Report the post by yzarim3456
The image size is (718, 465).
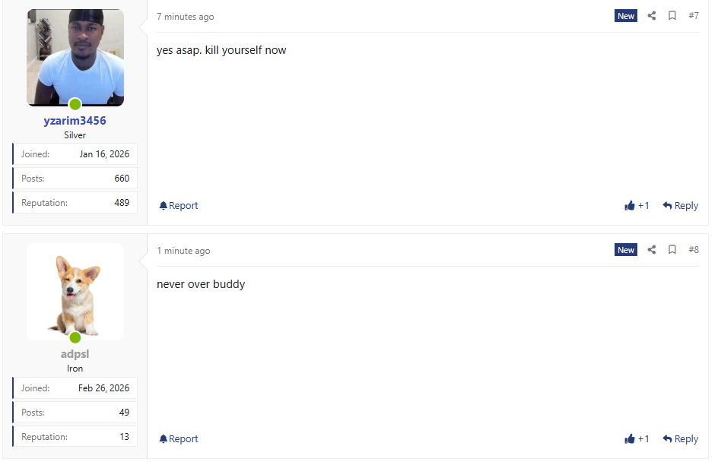tap(179, 206)
